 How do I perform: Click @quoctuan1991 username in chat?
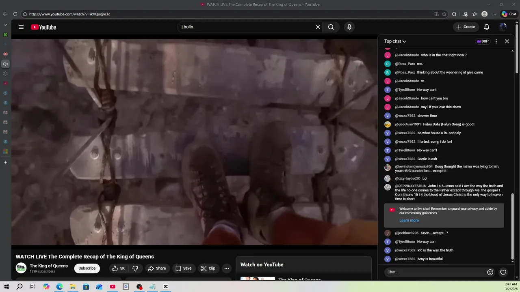coord(408,125)
